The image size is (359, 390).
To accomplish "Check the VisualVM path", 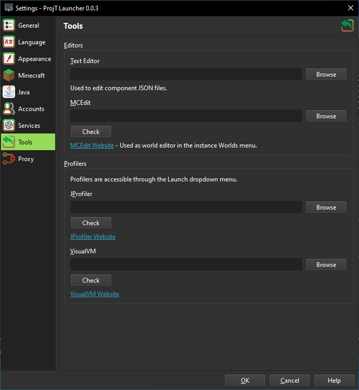I will [91, 281].
